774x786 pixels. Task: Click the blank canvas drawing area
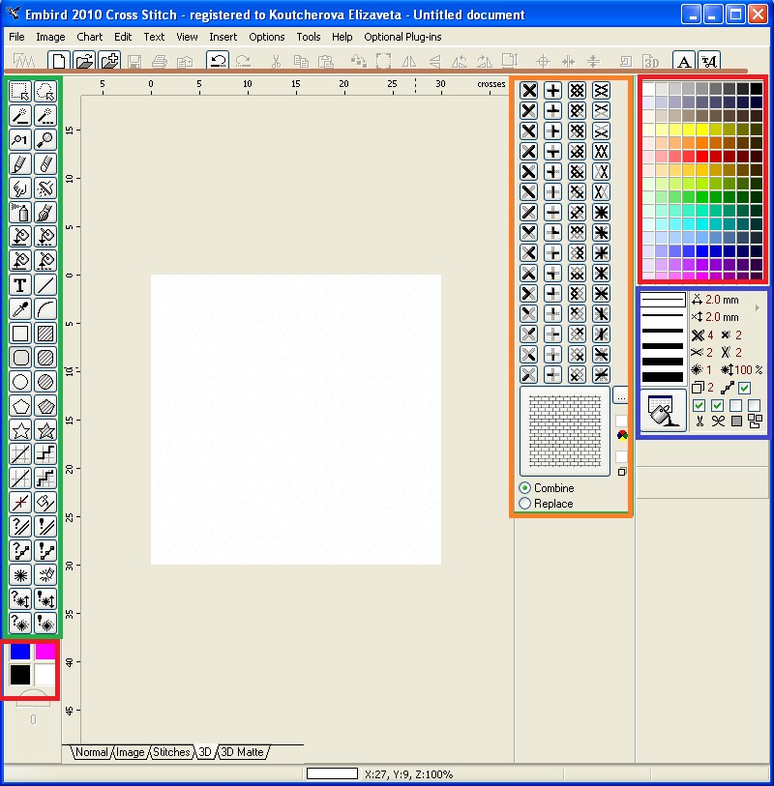(x=296, y=420)
